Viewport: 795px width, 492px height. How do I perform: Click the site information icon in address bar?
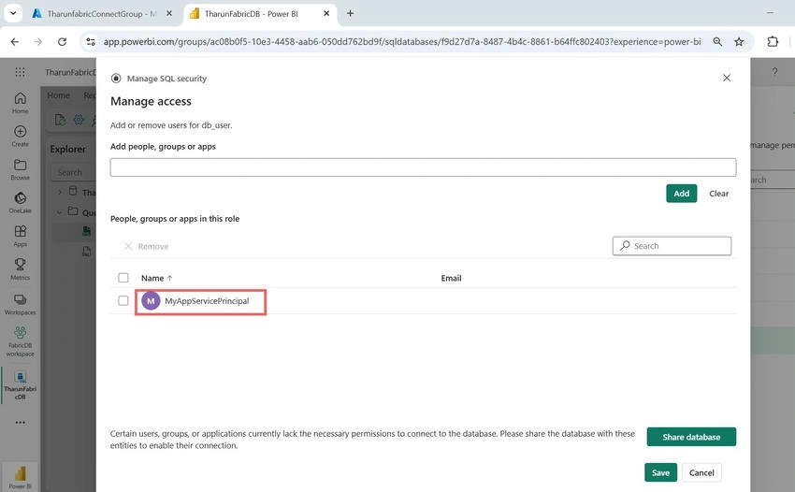tap(91, 41)
